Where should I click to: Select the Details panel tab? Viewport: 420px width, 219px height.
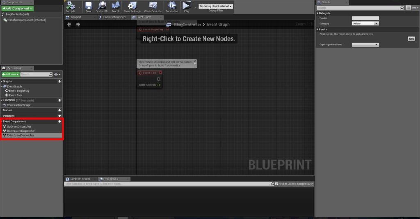pyautogui.click(x=332, y=2)
